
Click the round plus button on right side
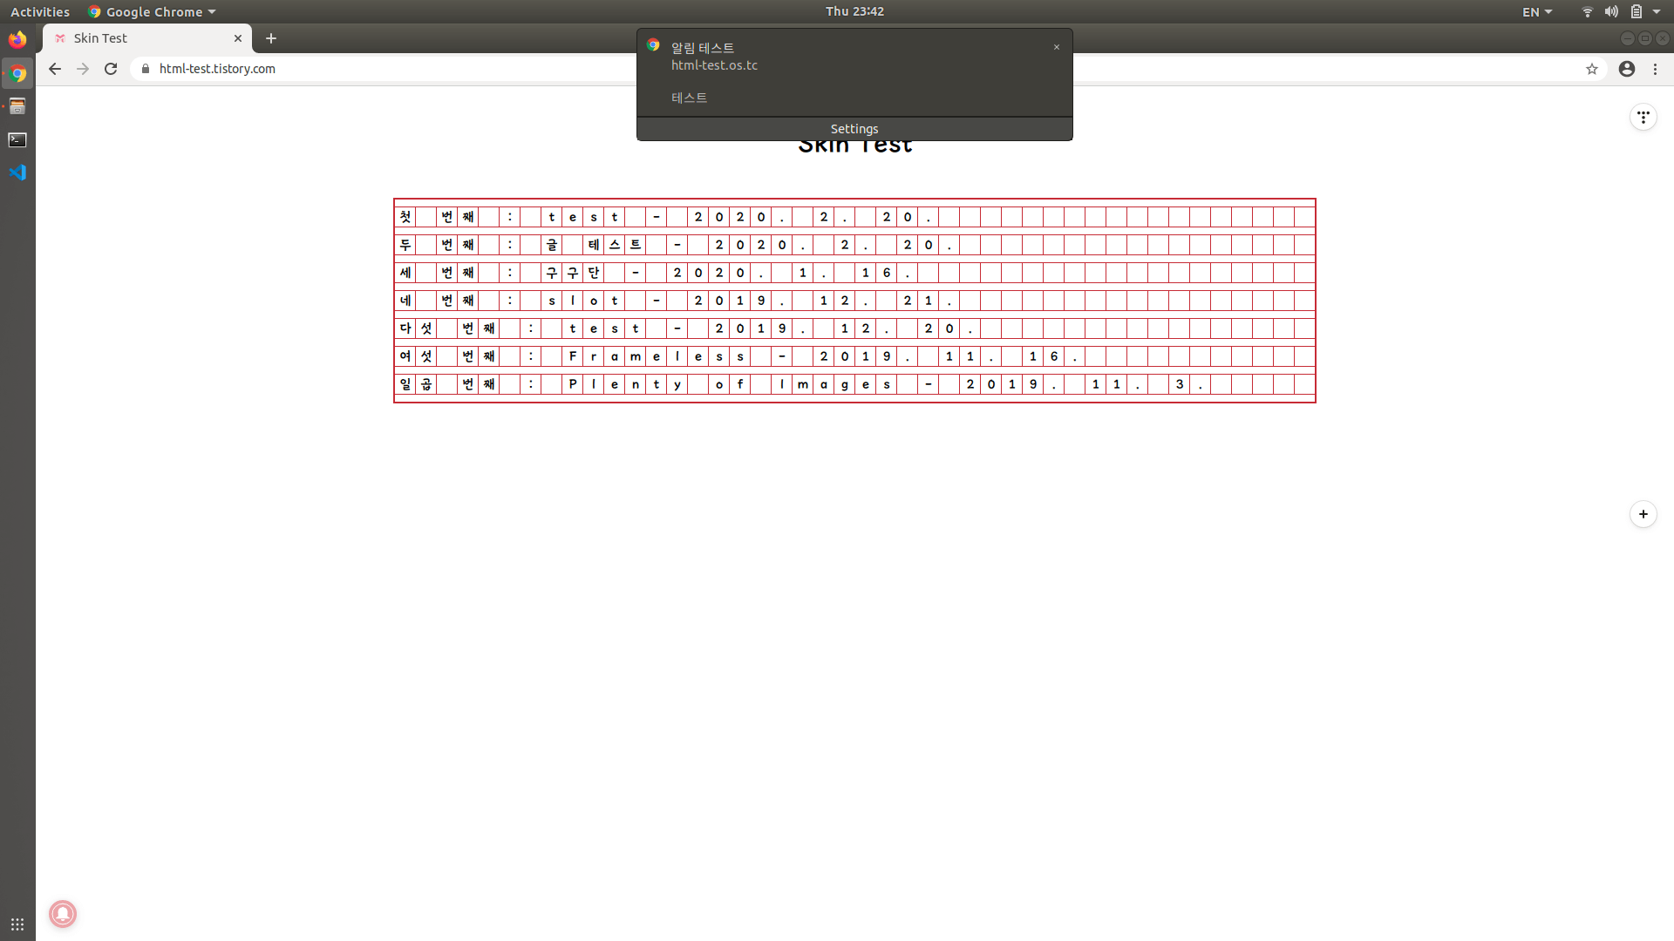point(1643,514)
